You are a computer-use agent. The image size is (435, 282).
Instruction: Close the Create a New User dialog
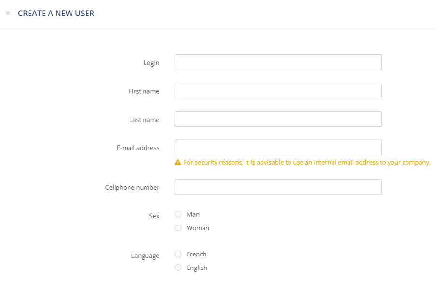click(8, 14)
